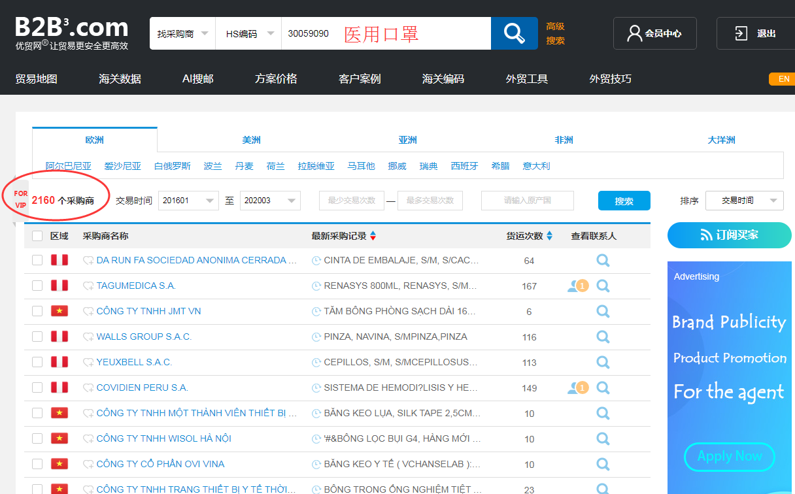Switch to the 欧洲 tab

[94, 140]
